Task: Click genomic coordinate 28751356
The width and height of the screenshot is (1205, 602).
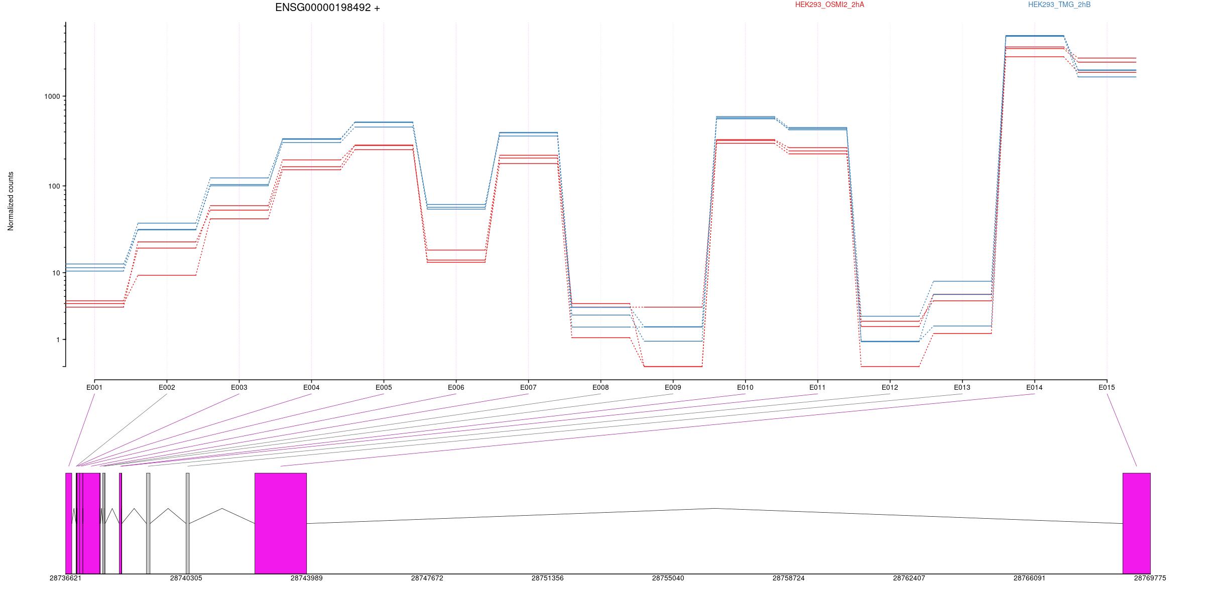Action: (547, 578)
